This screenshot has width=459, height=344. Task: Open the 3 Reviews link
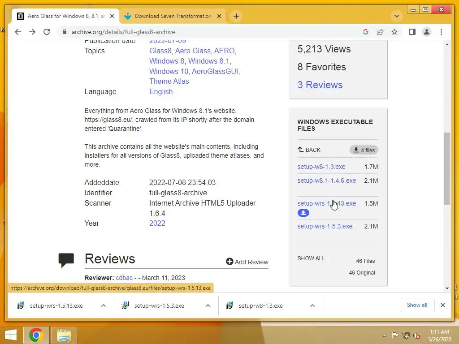point(320,85)
